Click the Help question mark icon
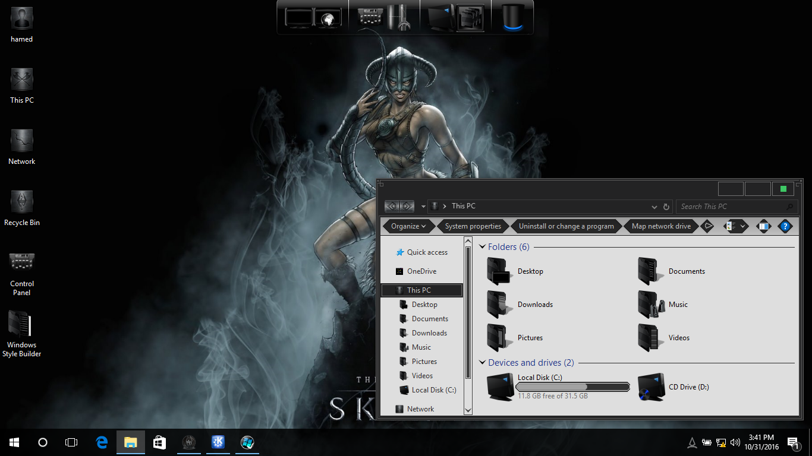 click(785, 226)
